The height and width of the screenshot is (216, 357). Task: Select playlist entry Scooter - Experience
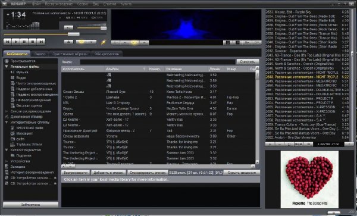(307, 51)
